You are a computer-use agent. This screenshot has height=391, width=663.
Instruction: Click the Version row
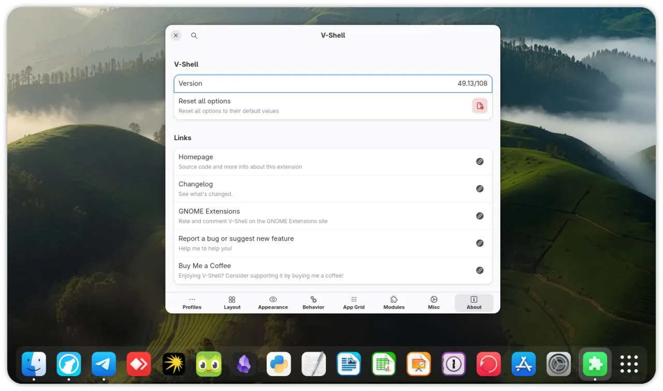(x=333, y=84)
